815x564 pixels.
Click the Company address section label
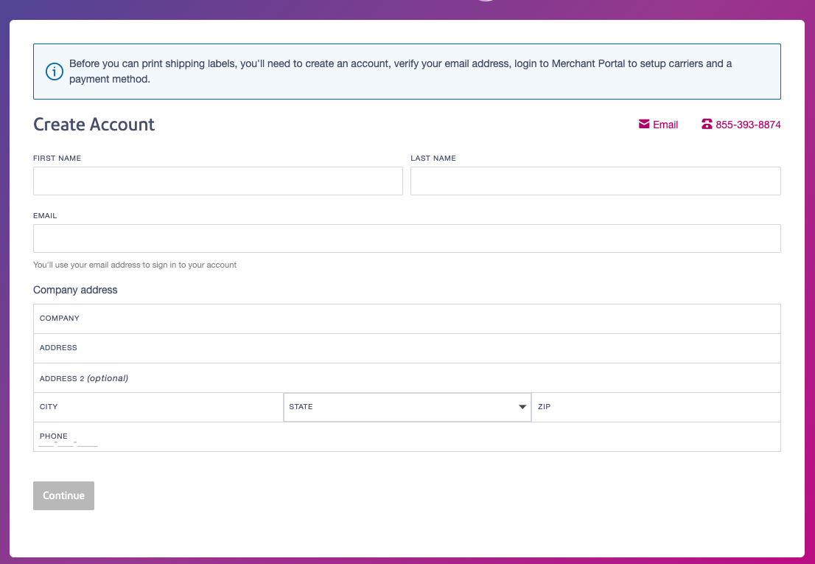point(75,290)
